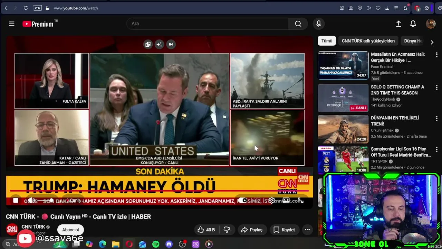Open Şampiyonlar Ligi Son 16 video thumbnail

(343, 160)
